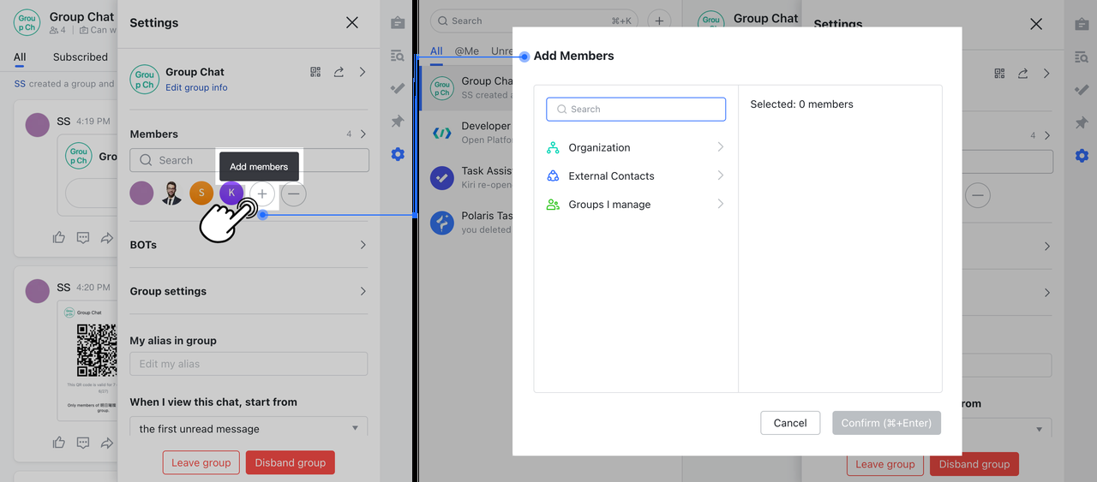The image size is (1097, 482).
Task: Click the Disband group button in left panel
Action: click(290, 462)
